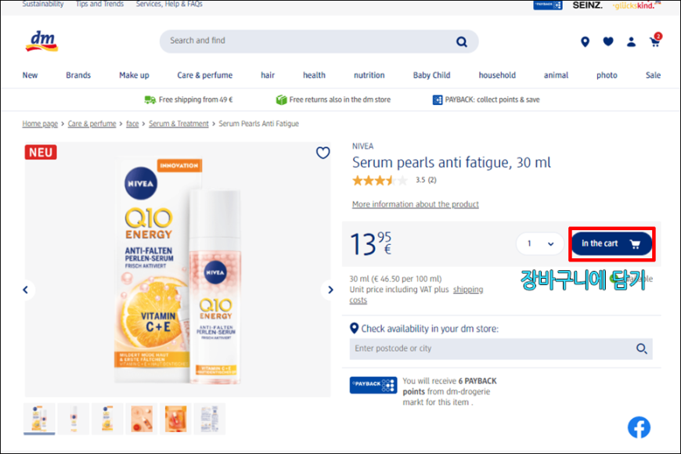Click the free shipping truck icon

click(x=150, y=100)
